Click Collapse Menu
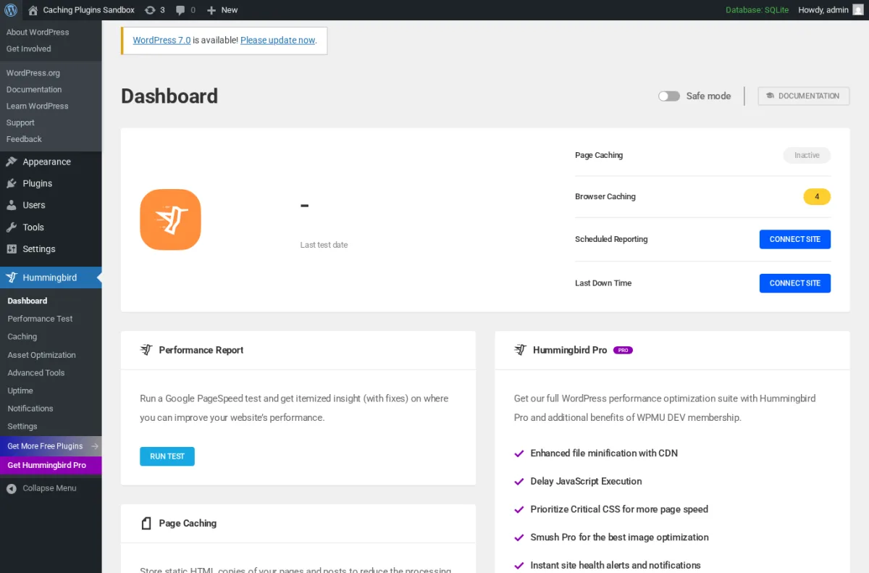 [x=51, y=488]
